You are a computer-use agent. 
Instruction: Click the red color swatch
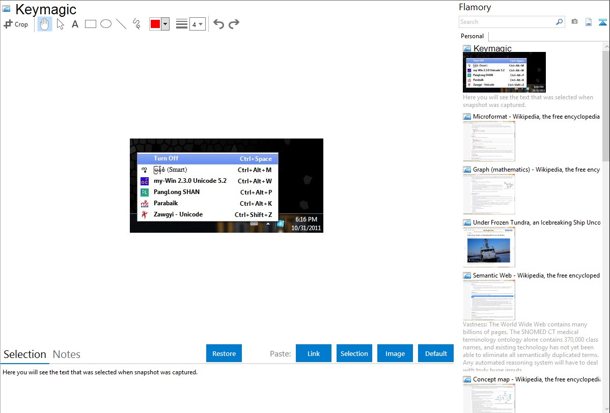pyautogui.click(x=155, y=24)
